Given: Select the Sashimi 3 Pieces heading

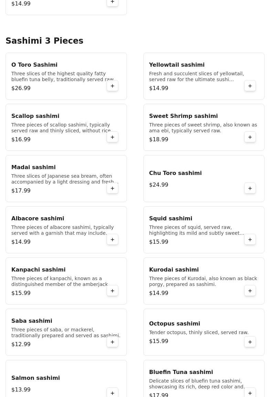Looking at the screenshot, I should coord(44,41).
